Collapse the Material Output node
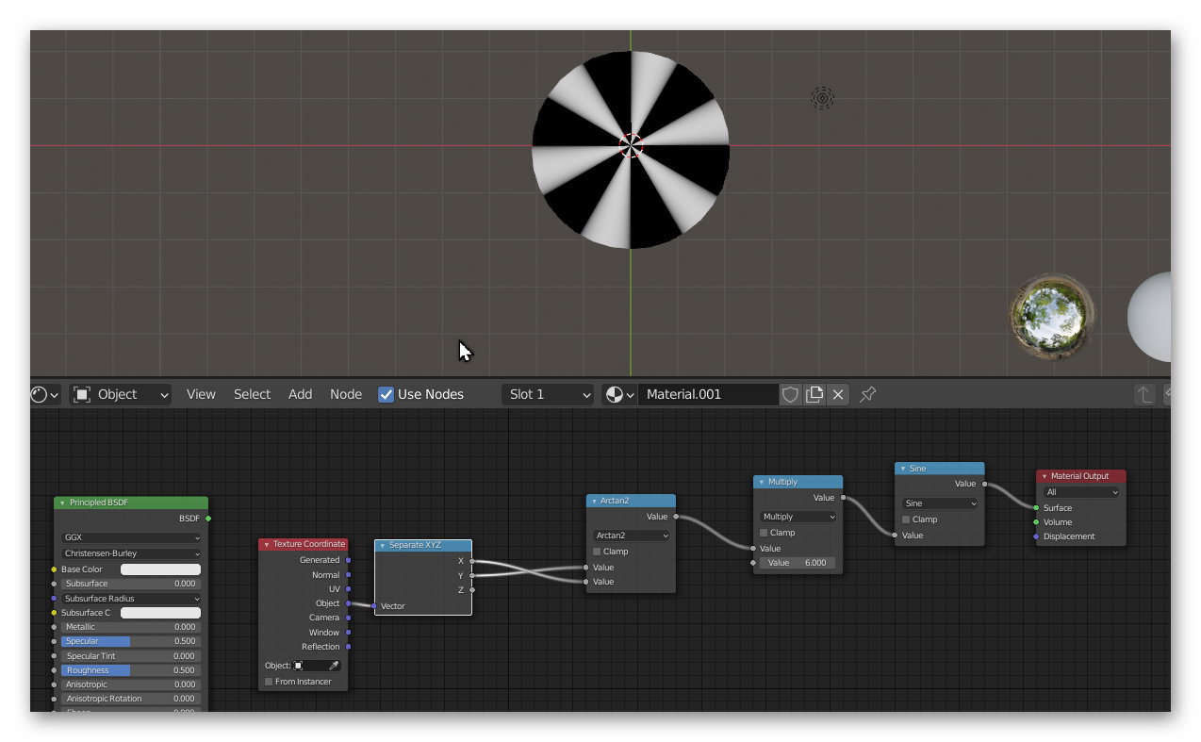1201x742 pixels. pos(1045,476)
